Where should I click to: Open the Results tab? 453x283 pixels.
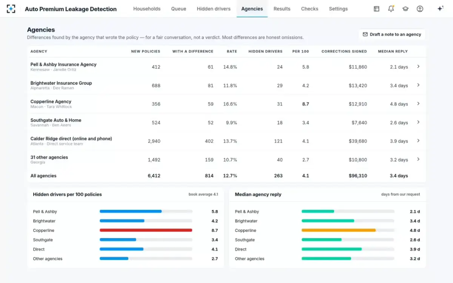pyautogui.click(x=282, y=9)
